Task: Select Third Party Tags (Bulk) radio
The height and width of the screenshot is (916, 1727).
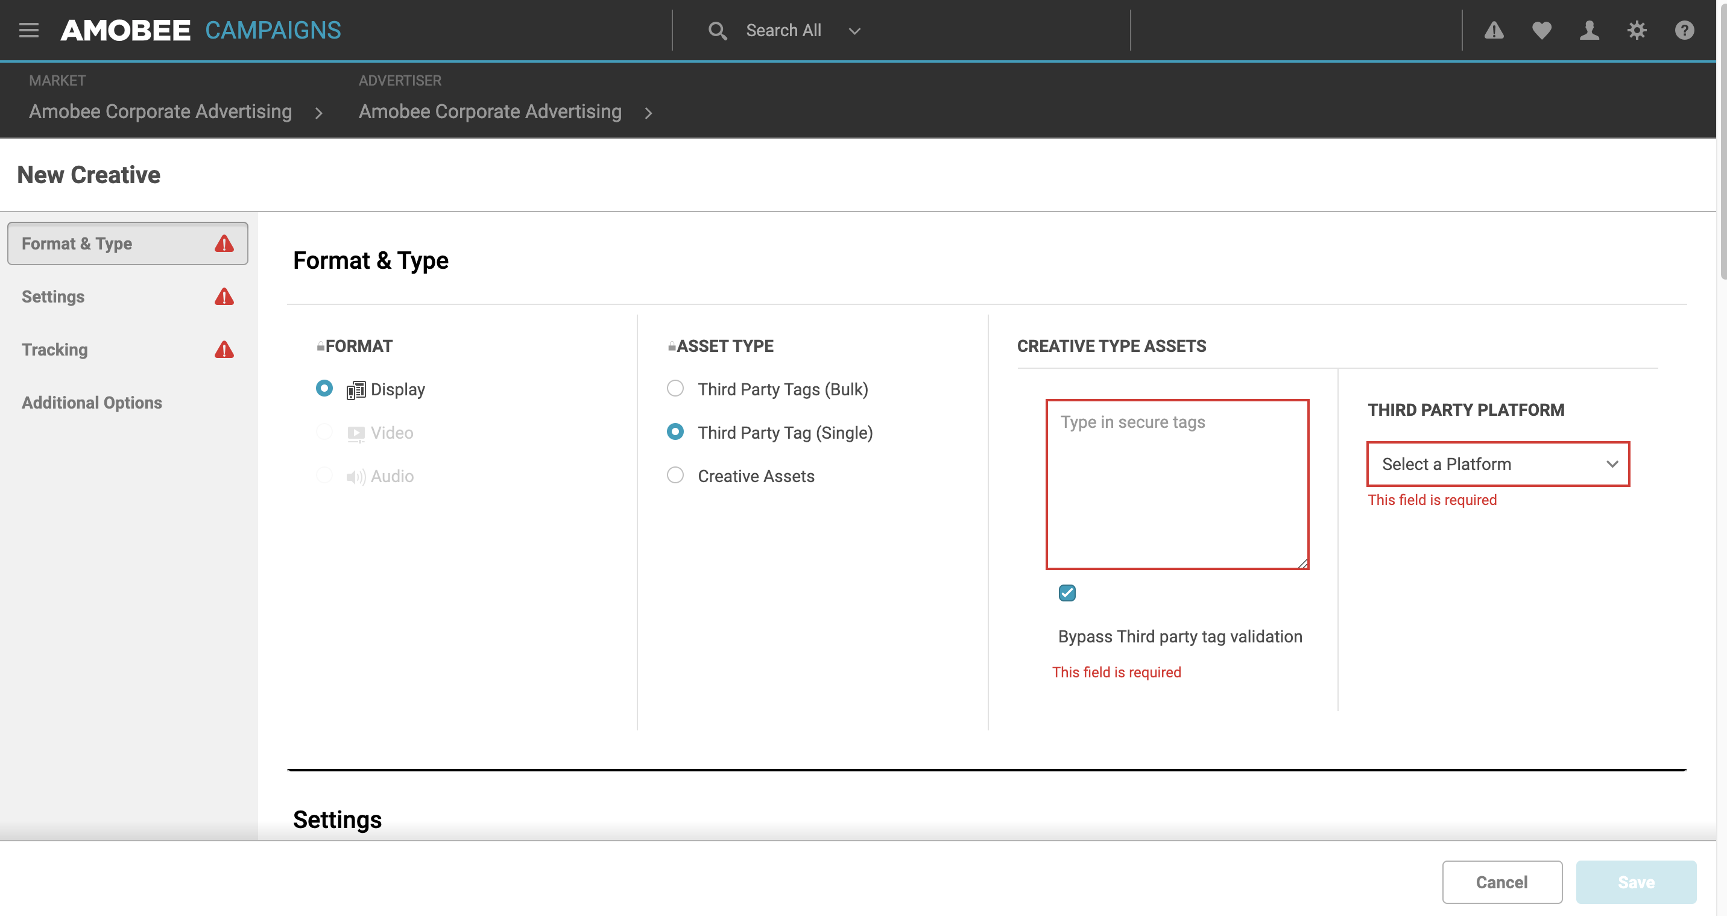Action: tap(675, 389)
